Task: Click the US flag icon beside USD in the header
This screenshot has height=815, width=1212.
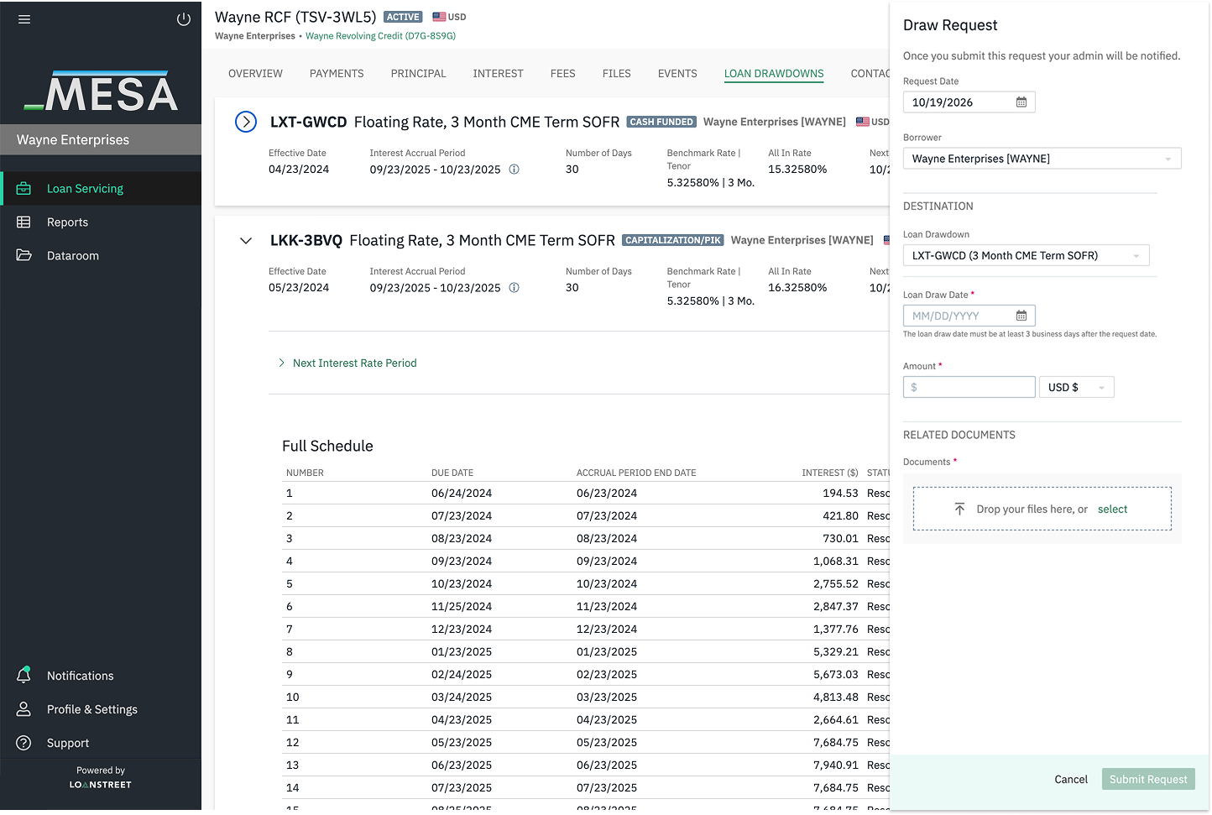Action: pyautogui.click(x=439, y=17)
